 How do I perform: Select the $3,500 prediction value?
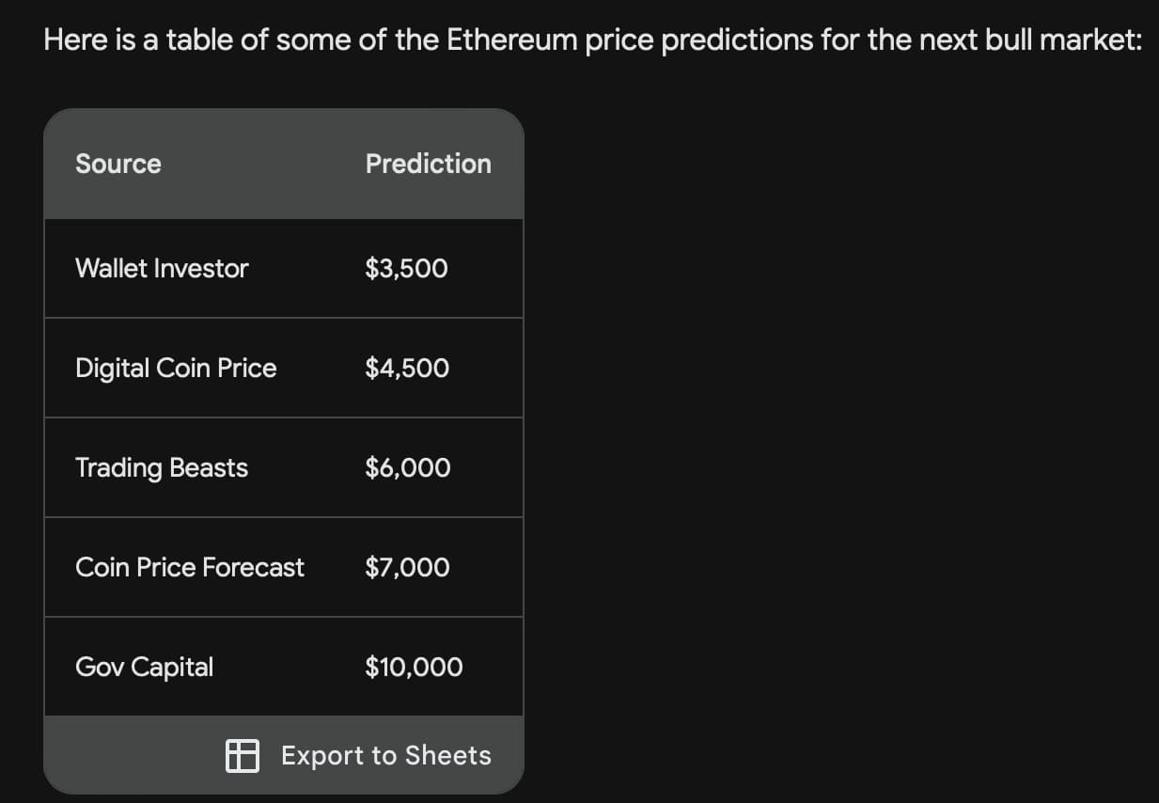pyautogui.click(x=407, y=268)
